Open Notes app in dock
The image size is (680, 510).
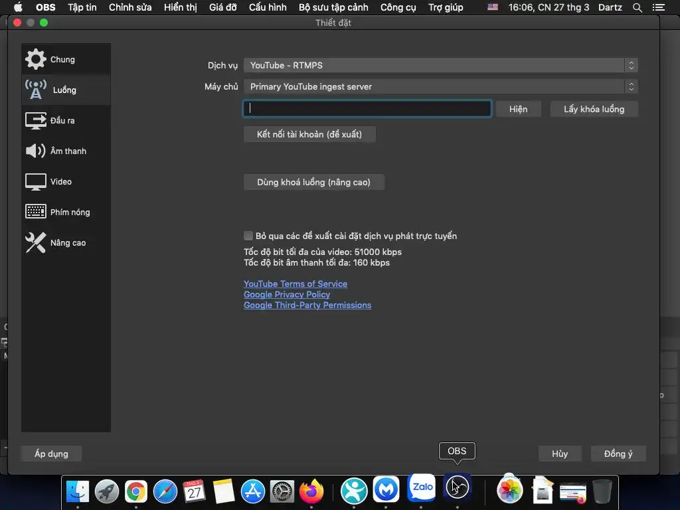click(x=223, y=491)
